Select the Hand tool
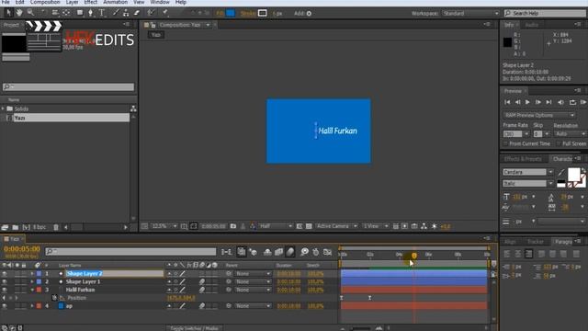The height and width of the screenshot is (331, 588). [x=18, y=13]
